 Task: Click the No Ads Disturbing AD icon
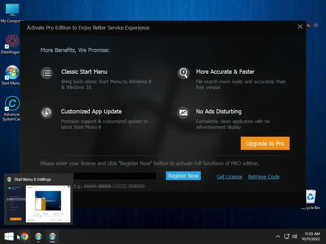(x=183, y=113)
